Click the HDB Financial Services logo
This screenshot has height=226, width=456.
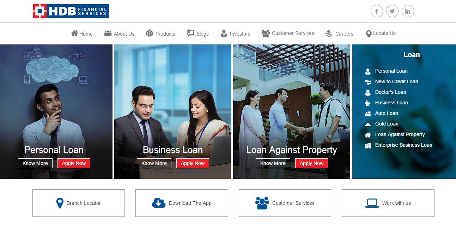pyautogui.click(x=71, y=11)
